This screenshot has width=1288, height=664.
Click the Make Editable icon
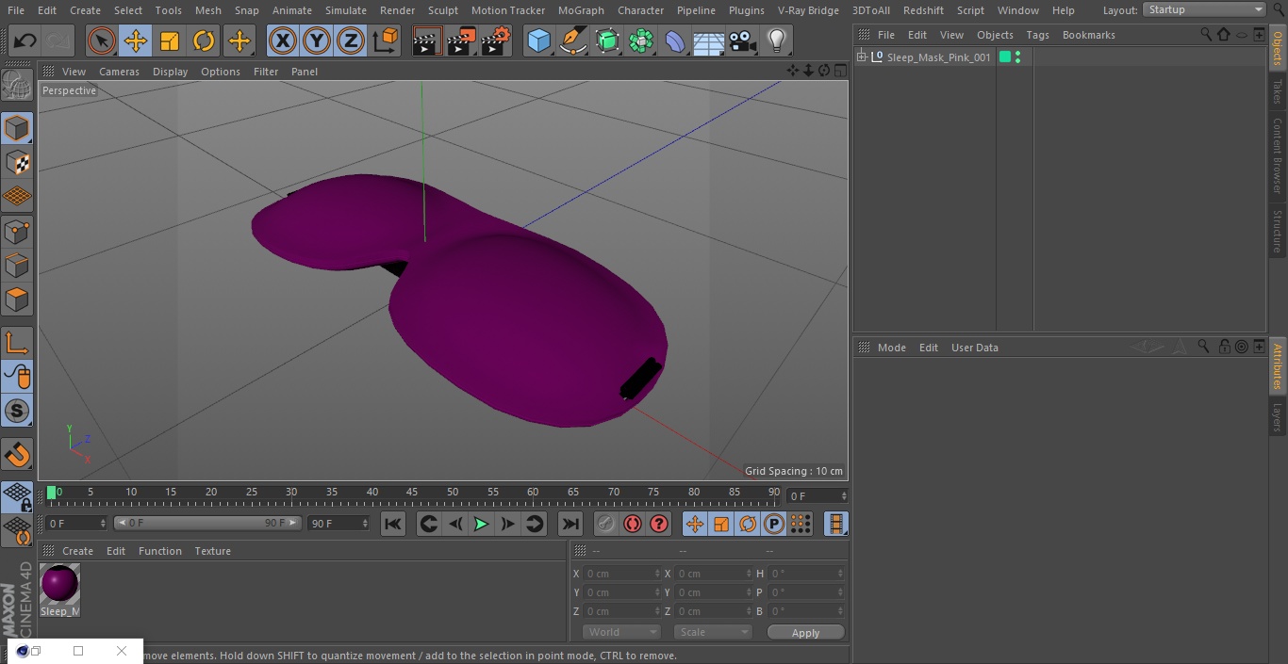[17, 87]
